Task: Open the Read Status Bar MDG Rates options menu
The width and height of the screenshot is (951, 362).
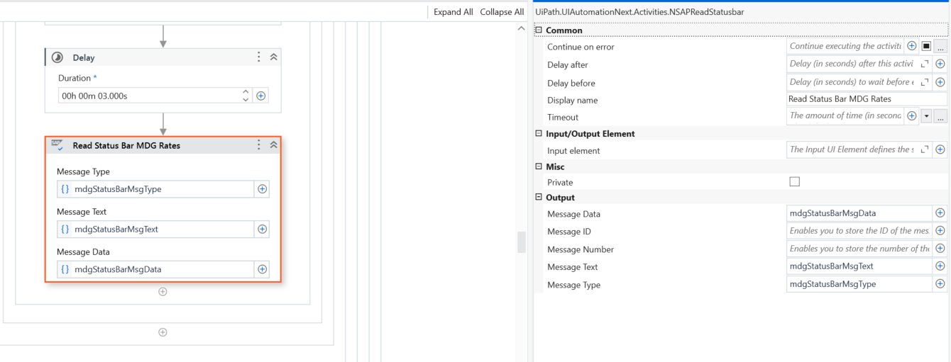Action: [x=259, y=145]
